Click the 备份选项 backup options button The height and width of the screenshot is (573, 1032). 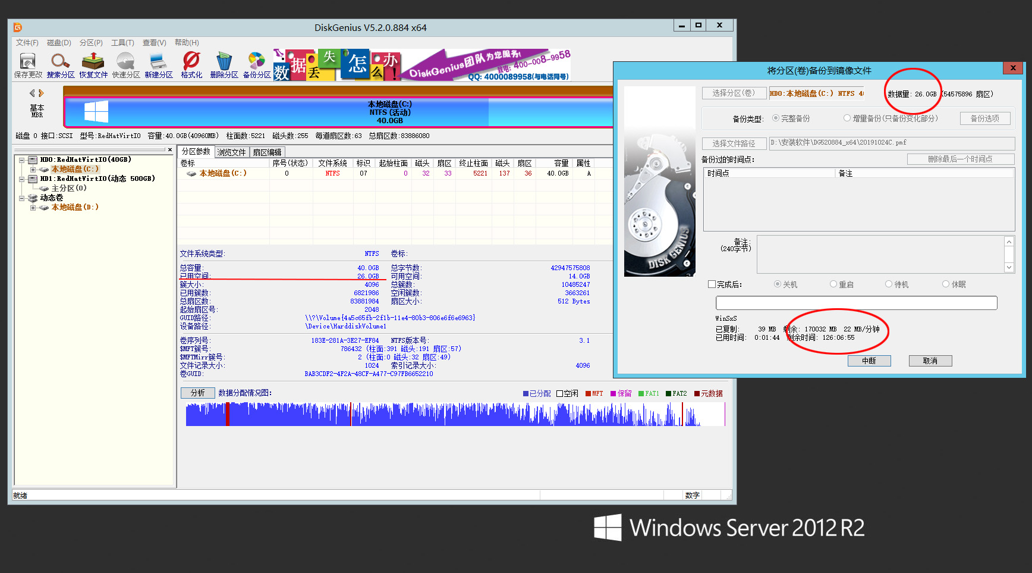point(985,118)
